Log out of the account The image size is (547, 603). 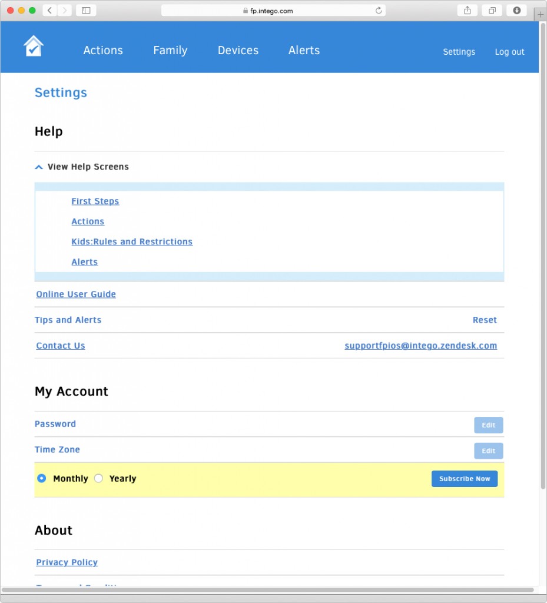(509, 52)
